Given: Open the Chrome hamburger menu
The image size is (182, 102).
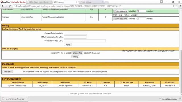Looking at the screenshot, I should point(181,6).
